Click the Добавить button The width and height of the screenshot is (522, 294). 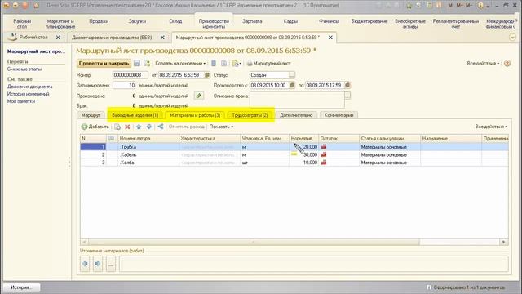pos(95,127)
